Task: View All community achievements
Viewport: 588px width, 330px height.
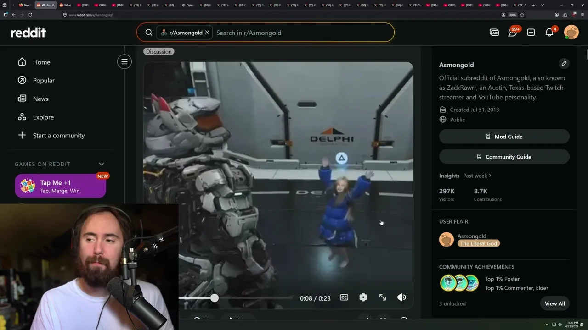Action: [x=555, y=303]
